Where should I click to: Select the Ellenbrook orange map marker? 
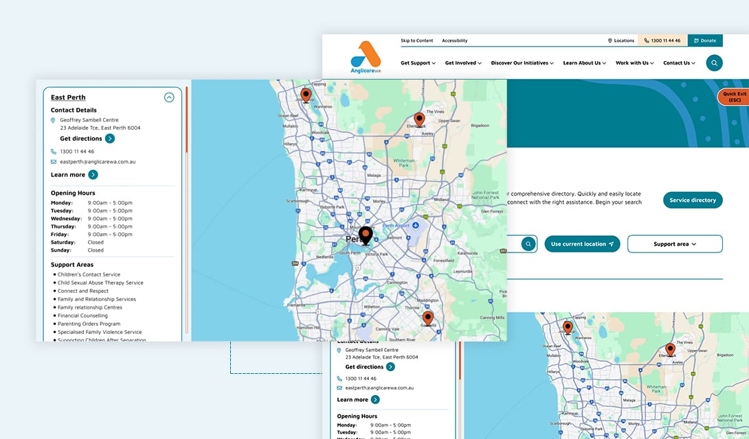(x=419, y=120)
